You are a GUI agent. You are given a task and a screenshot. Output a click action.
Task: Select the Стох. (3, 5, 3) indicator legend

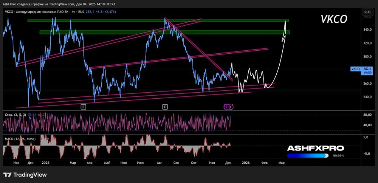click(x=16, y=115)
